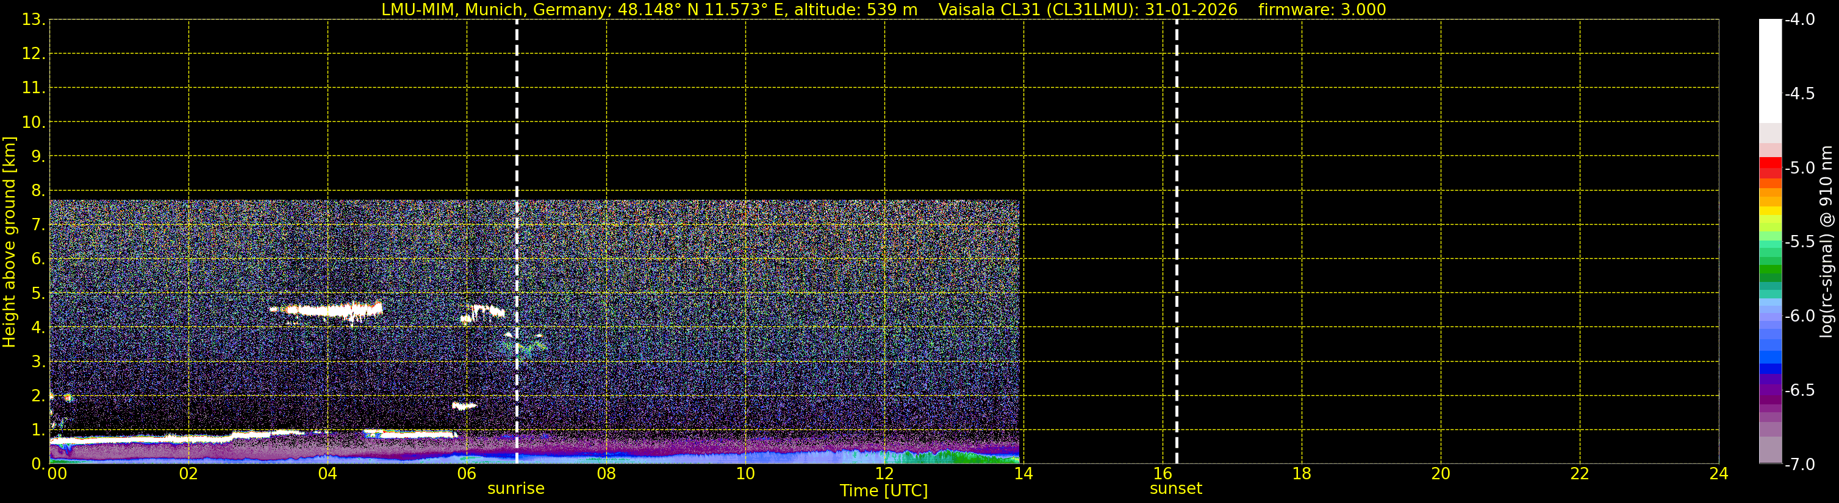Pick the green section of the colorbar

pyautogui.click(x=1769, y=271)
